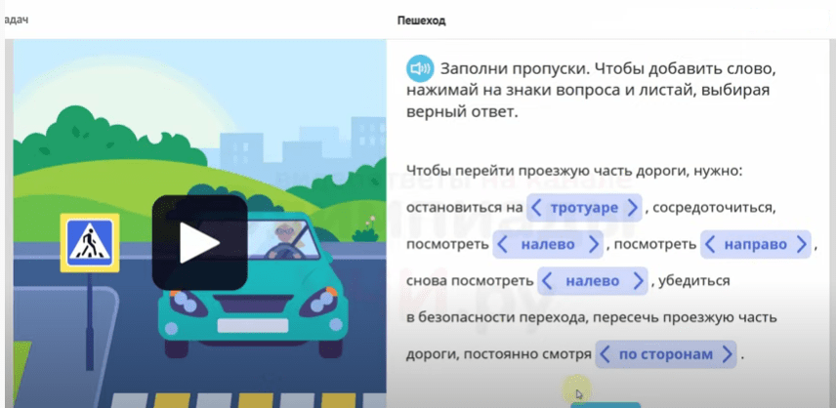Screen dimensions: 836x408
Task: Click the left arrow beside «тротуаре»
Action: coord(536,208)
